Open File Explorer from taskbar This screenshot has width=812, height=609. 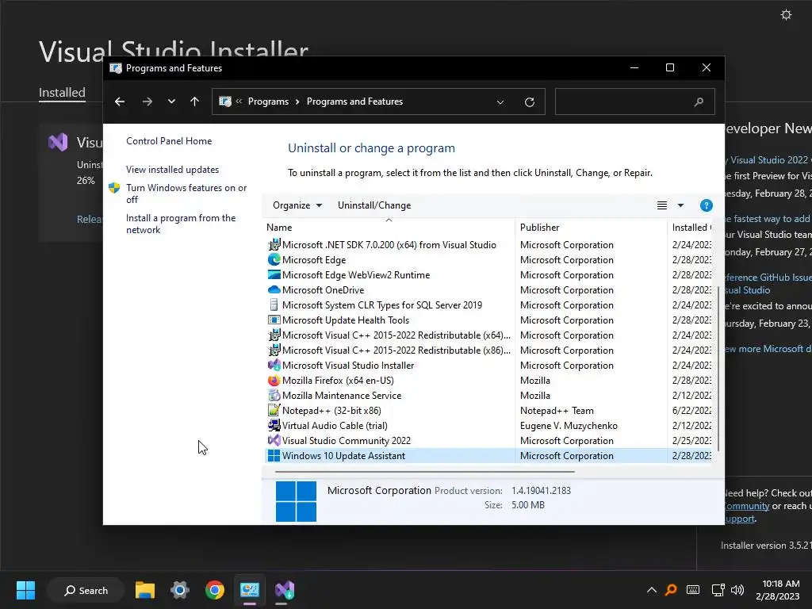pyautogui.click(x=145, y=590)
